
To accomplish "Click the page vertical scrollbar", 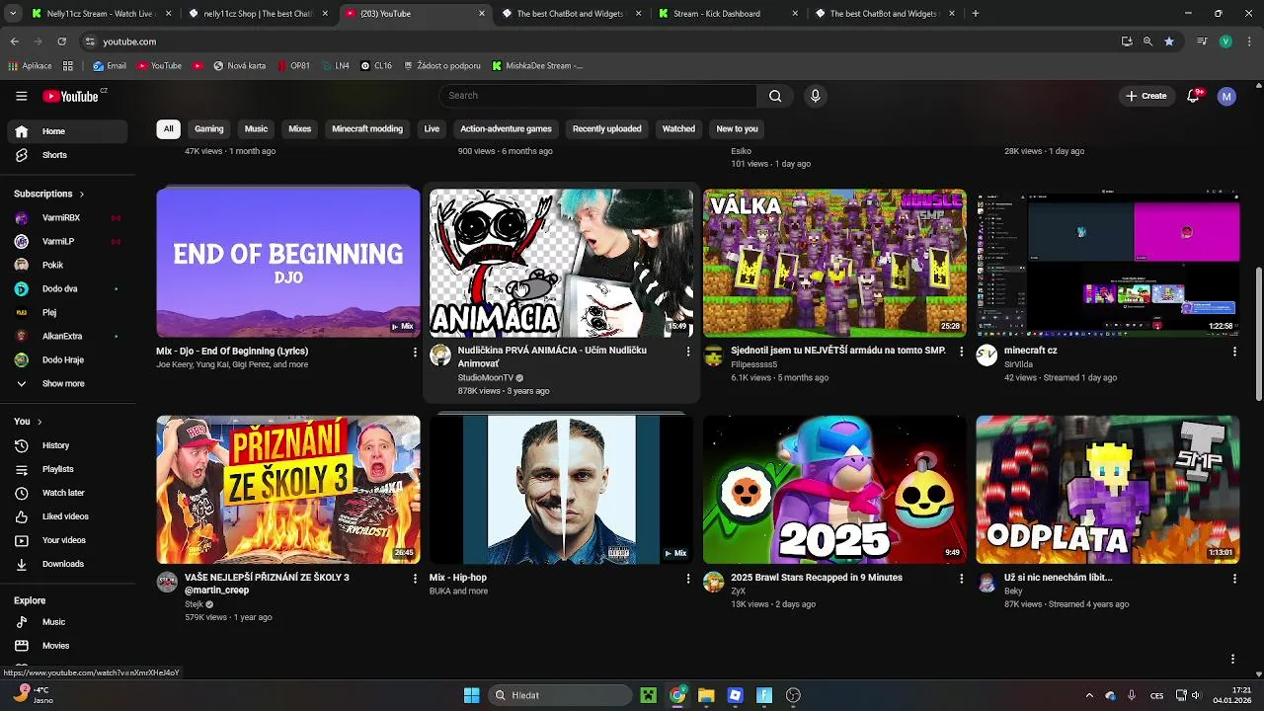I will [x=1258, y=333].
